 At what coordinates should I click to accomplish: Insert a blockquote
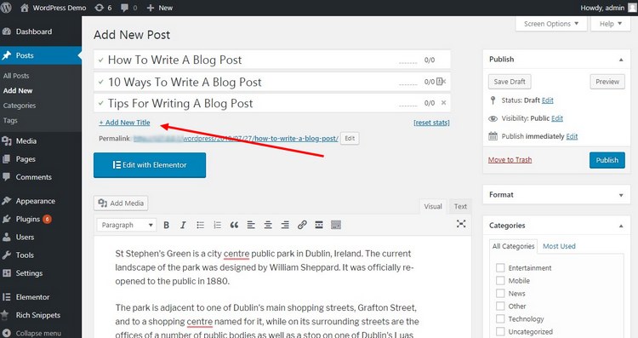tap(234, 225)
